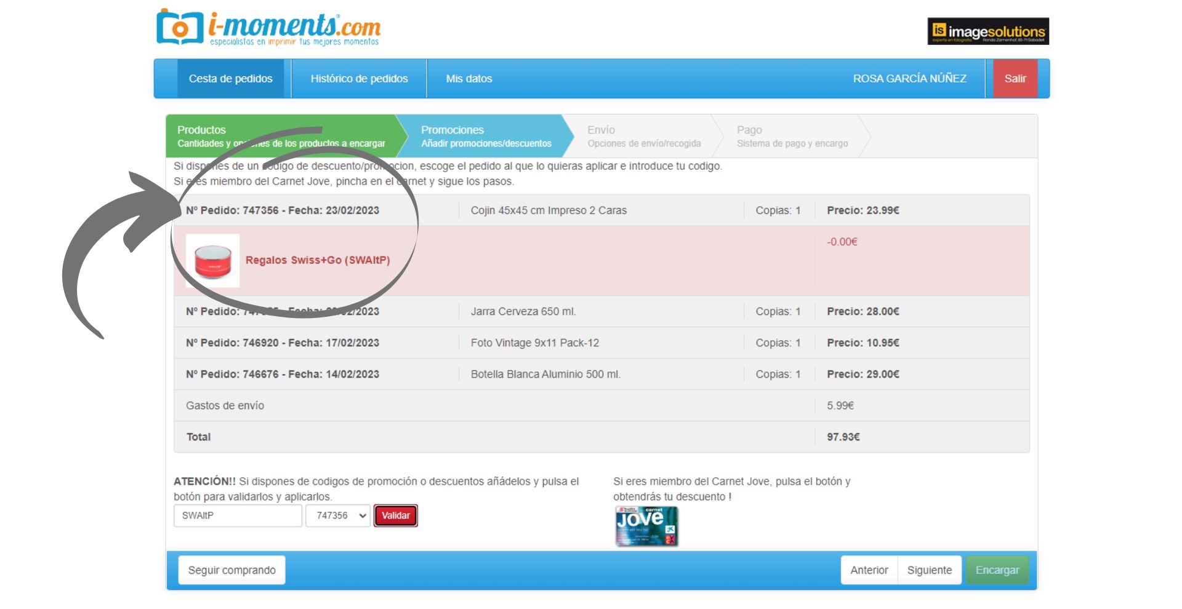This screenshot has height=609, width=1182.
Task: Go back with the Anterior button
Action: [869, 570]
